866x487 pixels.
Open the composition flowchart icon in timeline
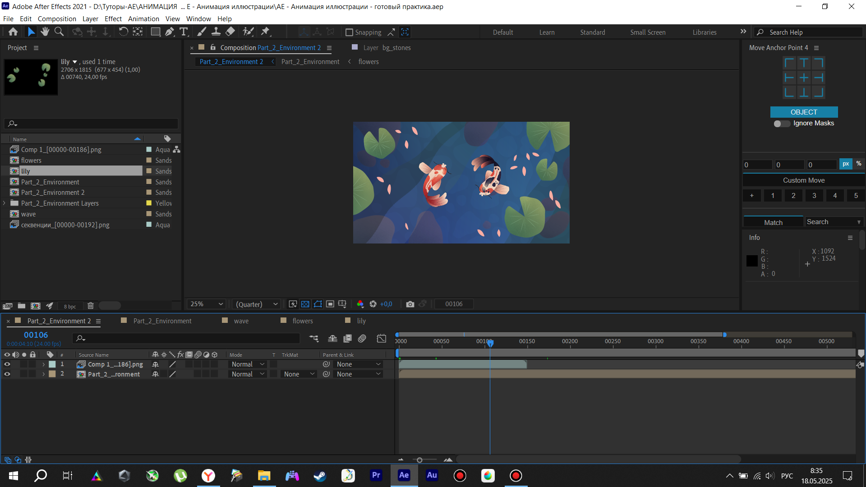click(x=314, y=339)
